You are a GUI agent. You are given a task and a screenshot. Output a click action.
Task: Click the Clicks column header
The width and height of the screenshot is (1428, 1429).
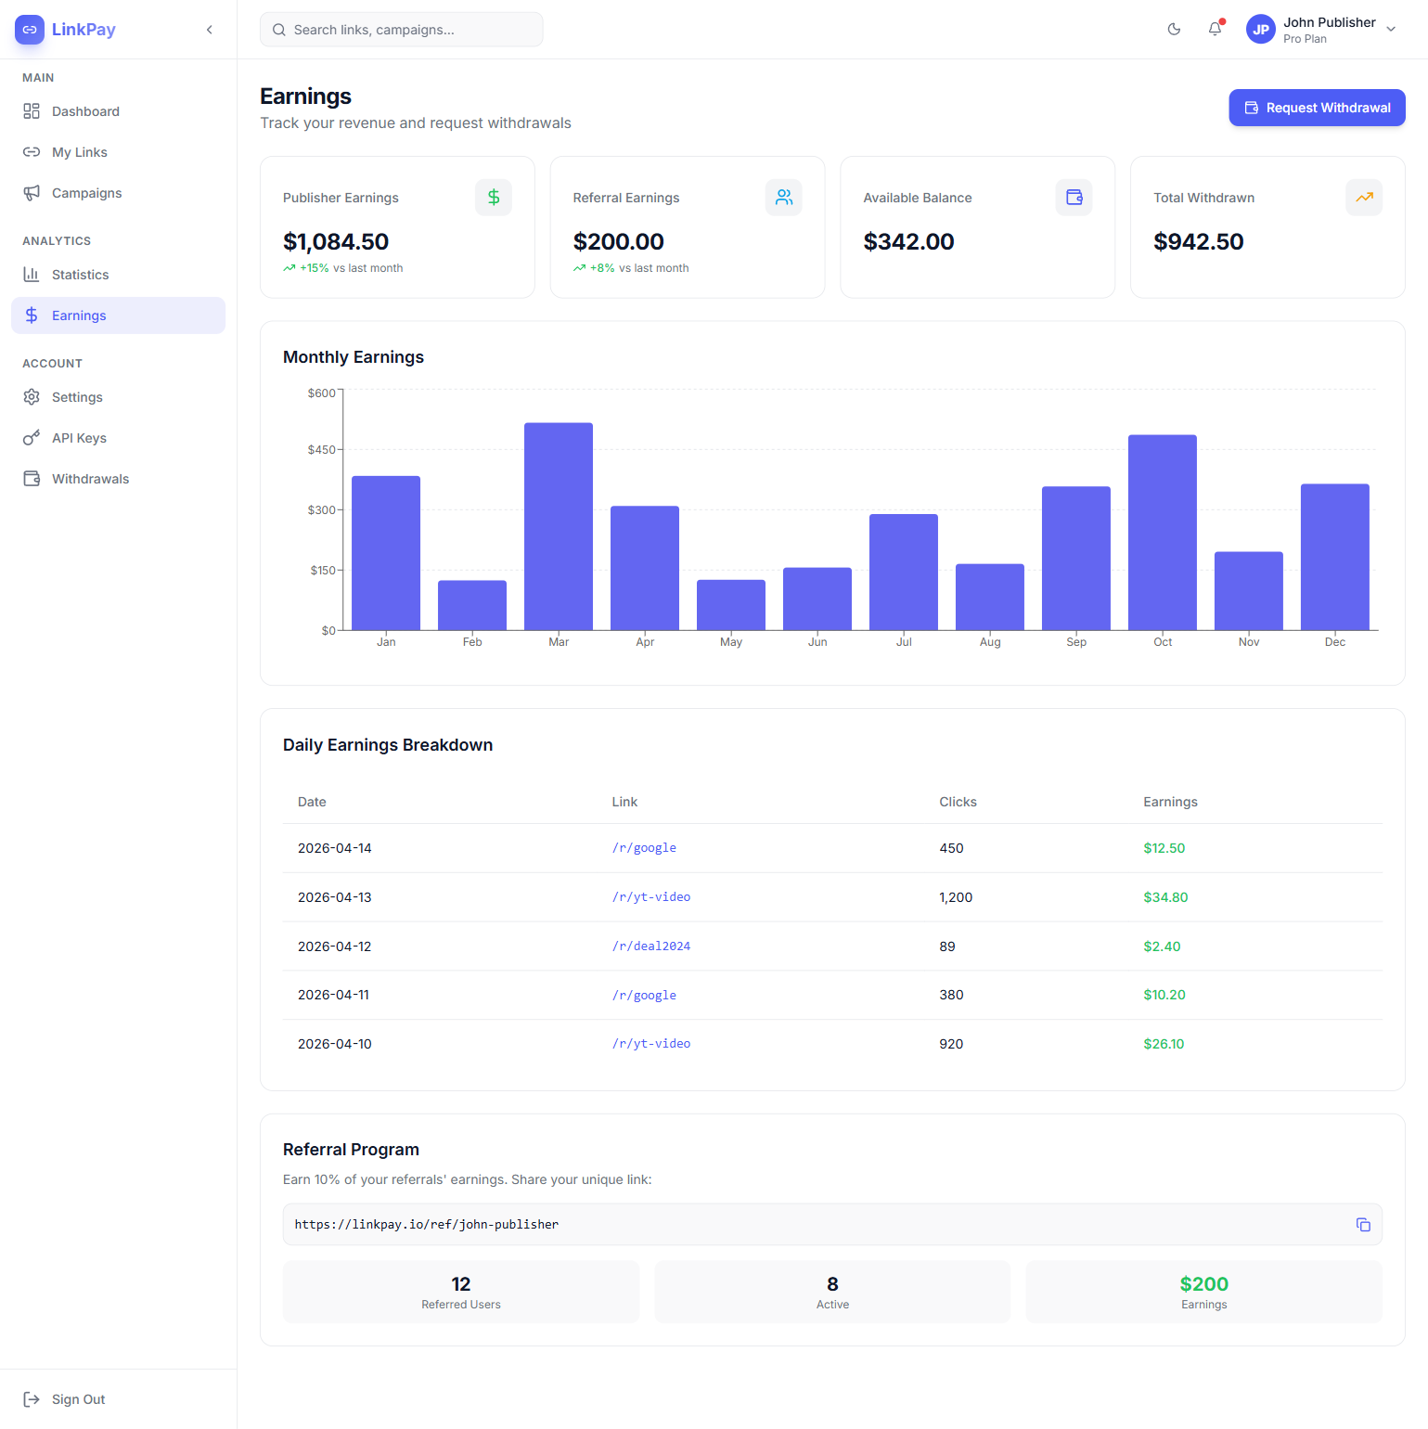click(x=958, y=802)
